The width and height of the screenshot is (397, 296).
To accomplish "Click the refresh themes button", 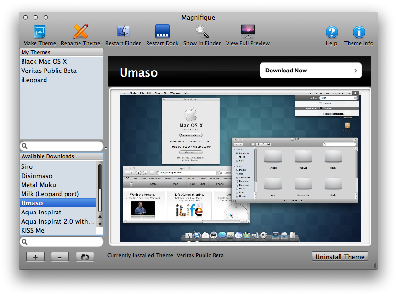I will click(85, 257).
